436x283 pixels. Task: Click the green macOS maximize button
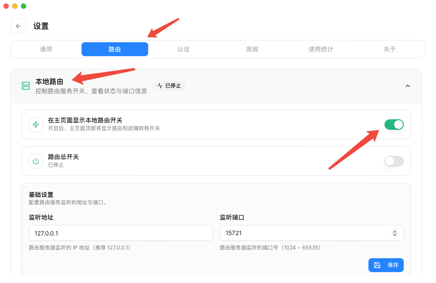coord(24,6)
